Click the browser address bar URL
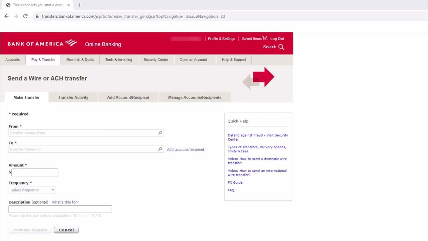 coord(133,16)
